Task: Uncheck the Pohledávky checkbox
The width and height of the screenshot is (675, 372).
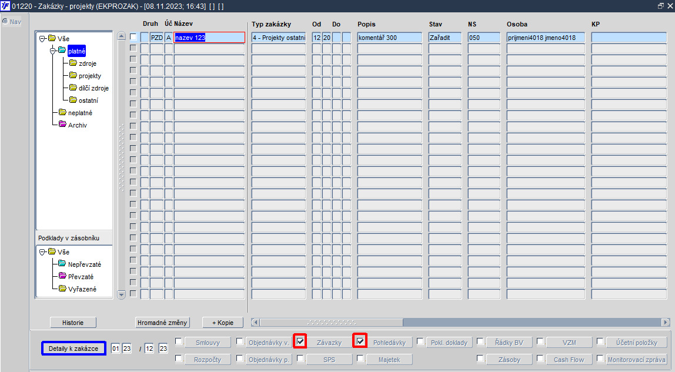Action: 360,341
